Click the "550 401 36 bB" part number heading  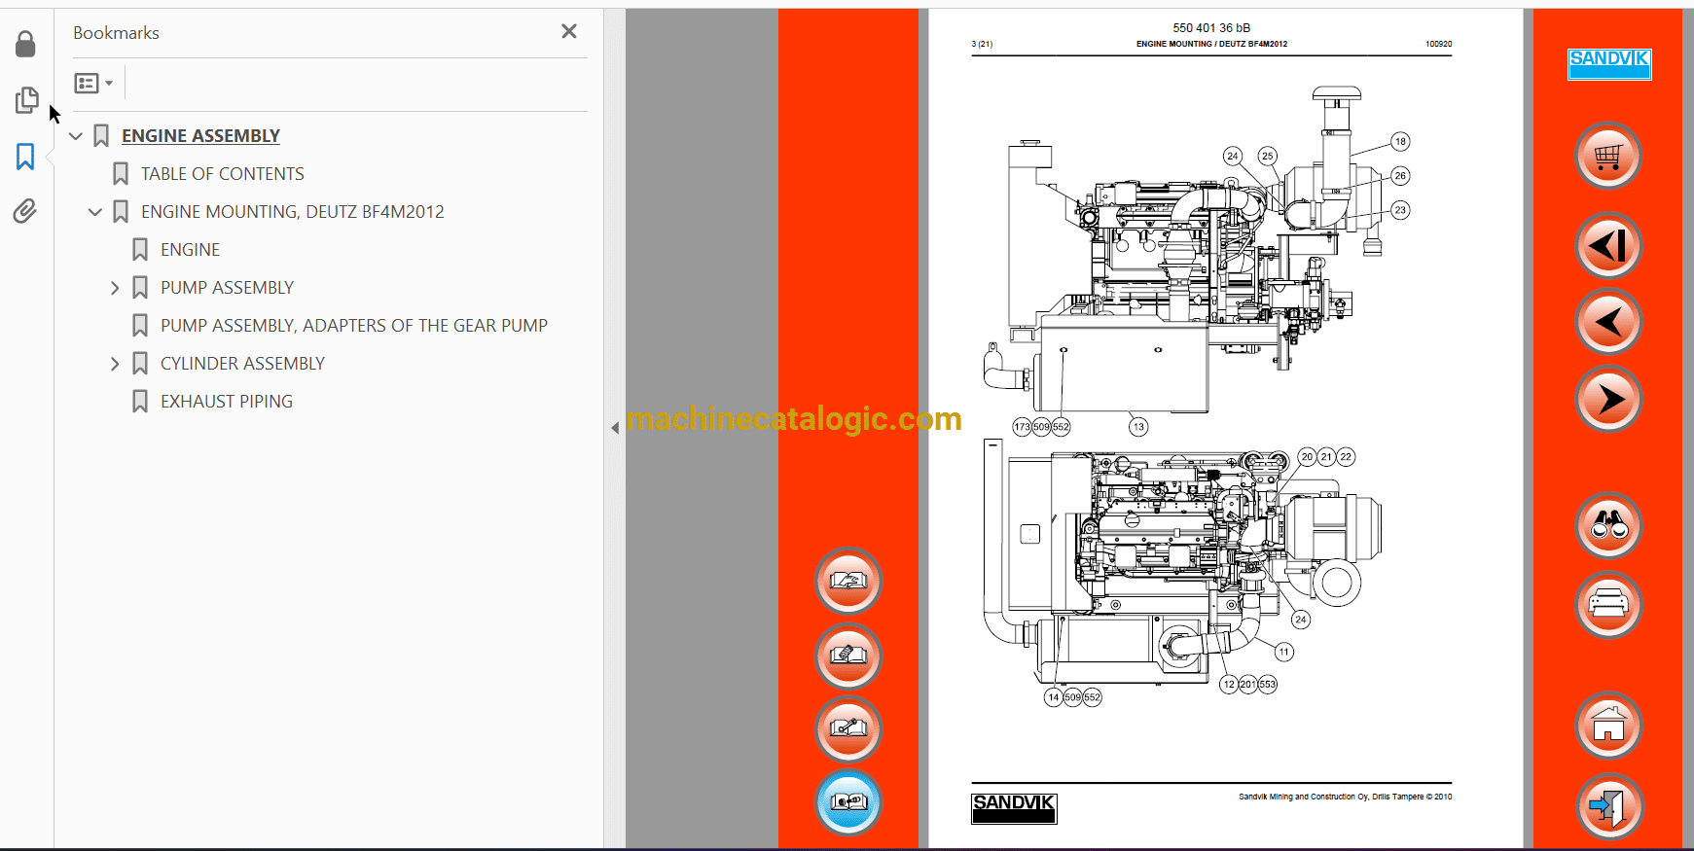click(1211, 28)
